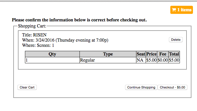Click the Total column header
The height and width of the screenshot is (111, 197).
point(174,54)
